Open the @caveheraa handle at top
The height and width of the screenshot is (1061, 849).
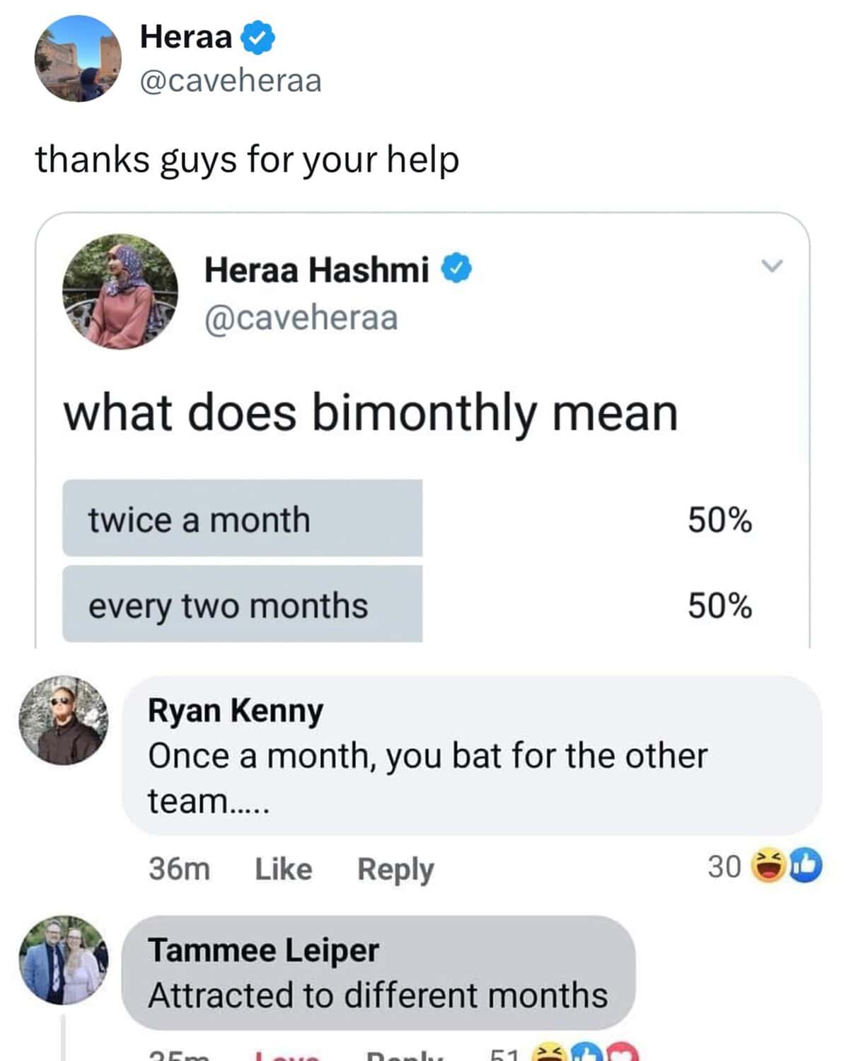pyautogui.click(x=231, y=81)
